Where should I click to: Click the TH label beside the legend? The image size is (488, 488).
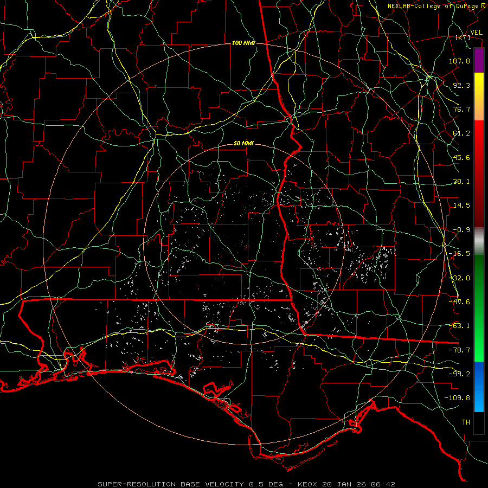(x=466, y=422)
